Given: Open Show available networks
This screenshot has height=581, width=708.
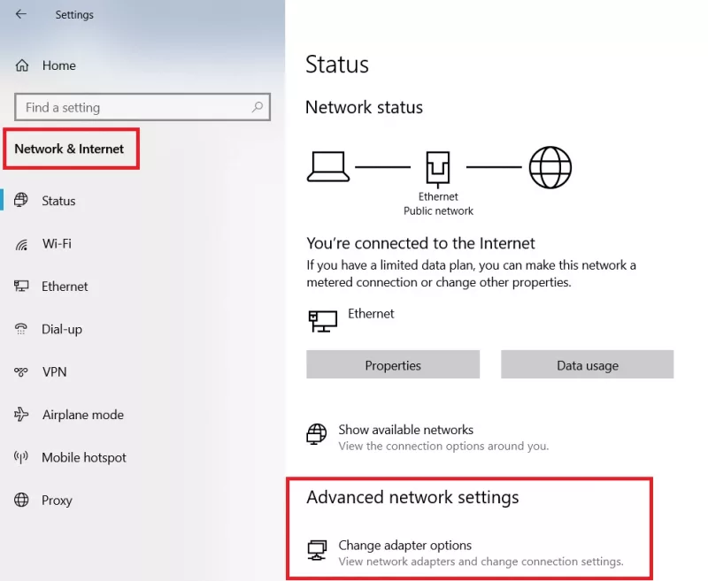Looking at the screenshot, I should pyautogui.click(x=405, y=431).
